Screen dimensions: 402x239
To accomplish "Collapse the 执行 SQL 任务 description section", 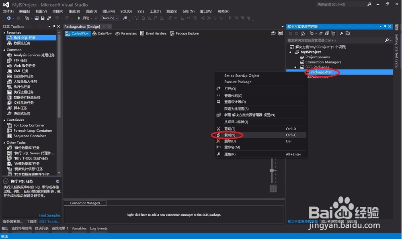I will tap(6, 181).
